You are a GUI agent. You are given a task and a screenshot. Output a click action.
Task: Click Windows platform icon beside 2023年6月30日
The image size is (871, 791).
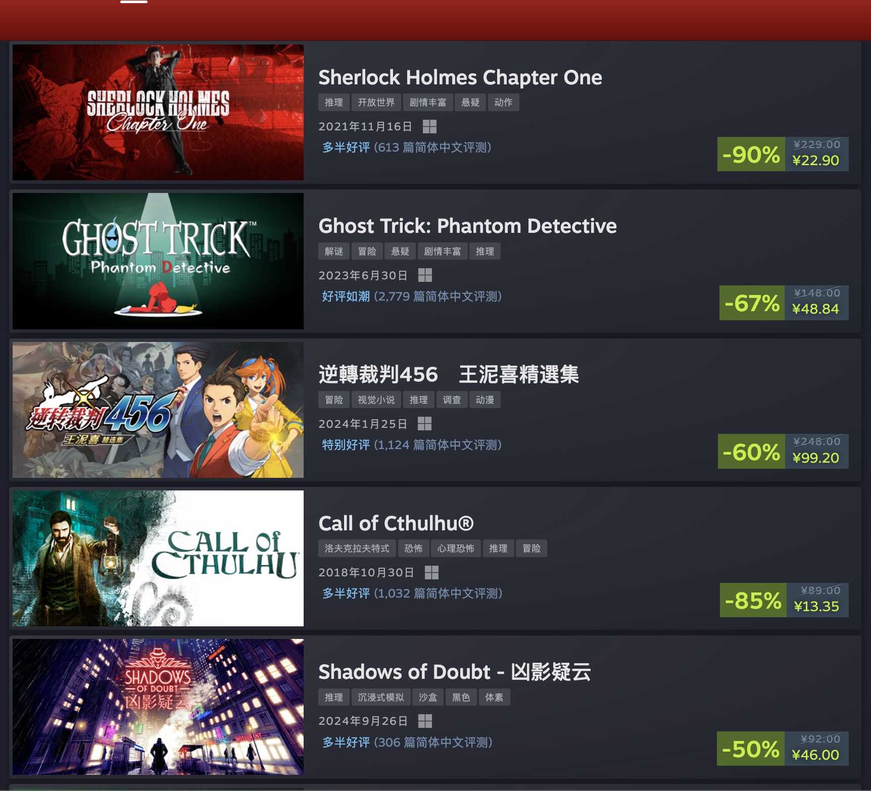tap(425, 275)
